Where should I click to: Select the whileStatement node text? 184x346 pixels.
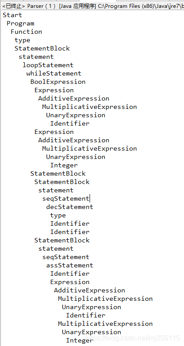coord(54,73)
